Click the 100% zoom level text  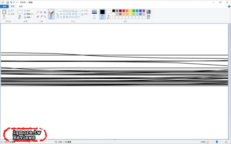pyautogui.click(x=203, y=142)
